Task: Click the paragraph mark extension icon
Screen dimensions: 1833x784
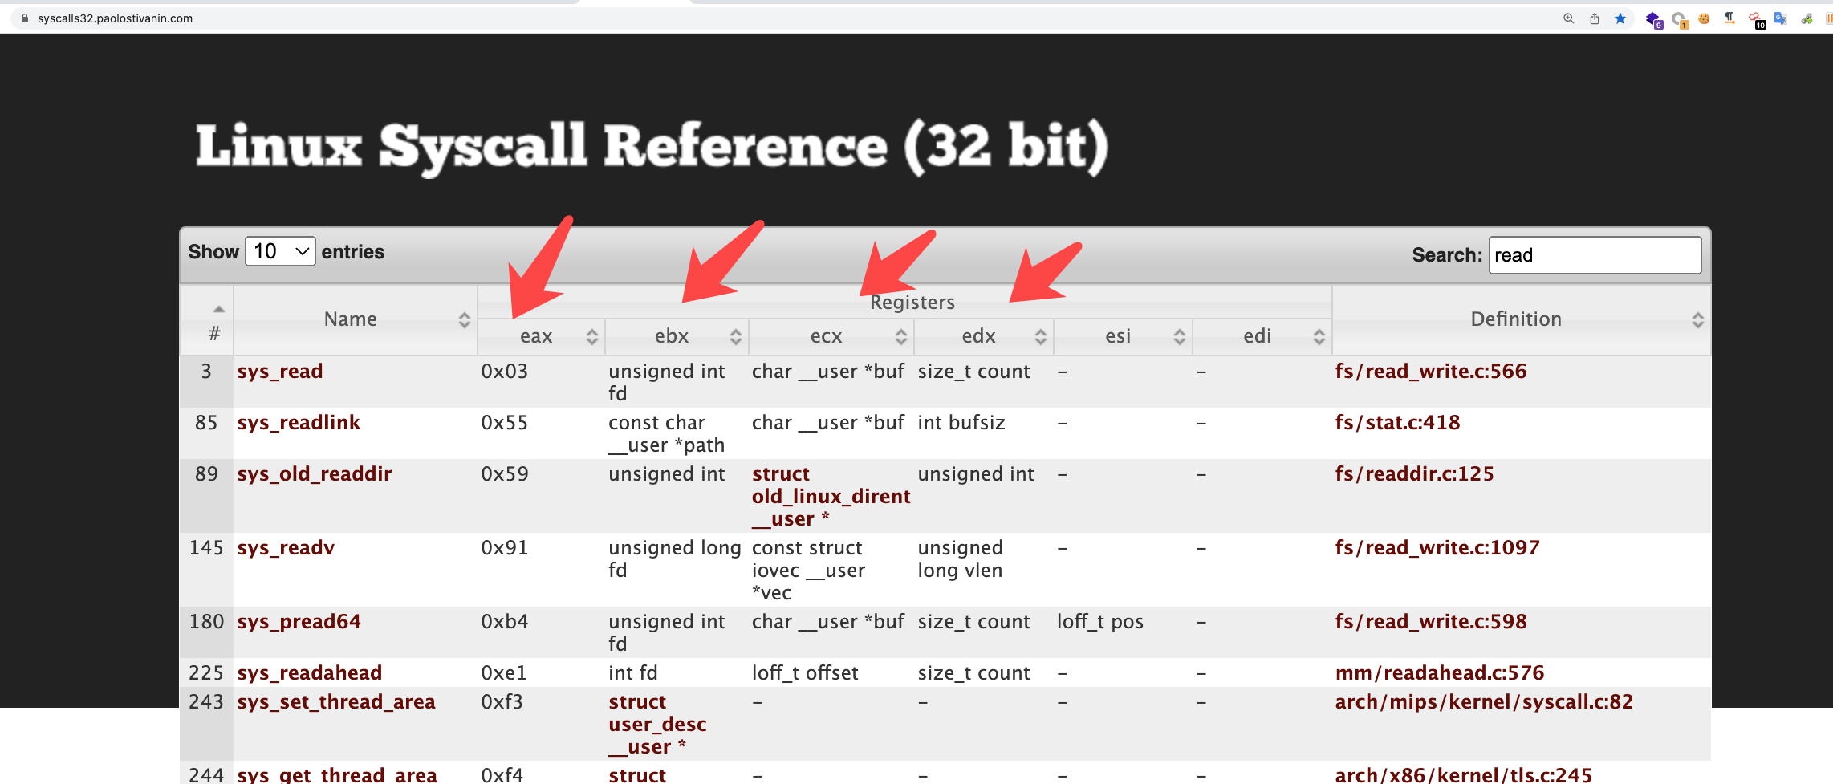Action: [1729, 18]
